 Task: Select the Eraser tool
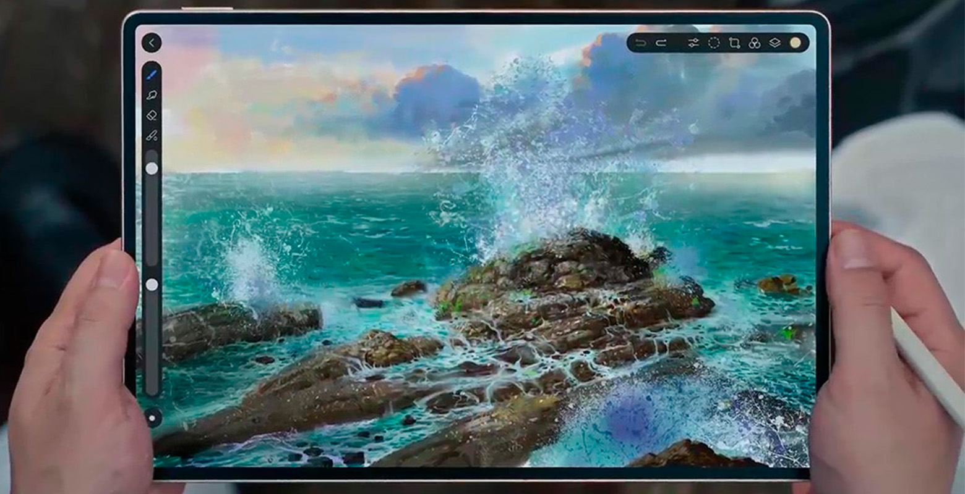(152, 115)
